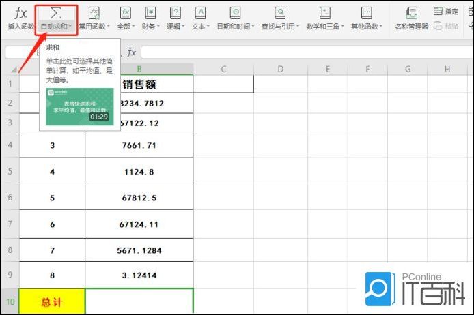Select column C header
474x315 pixels.
223,69
